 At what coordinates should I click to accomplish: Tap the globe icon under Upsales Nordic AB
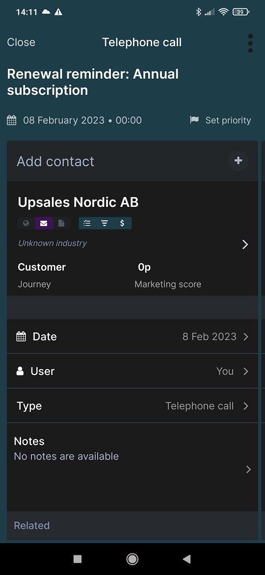(x=26, y=223)
